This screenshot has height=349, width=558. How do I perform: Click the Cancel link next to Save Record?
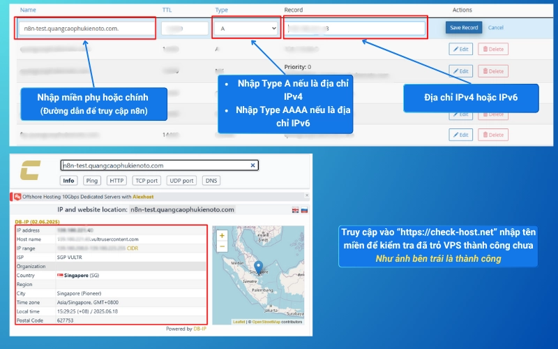pos(495,27)
